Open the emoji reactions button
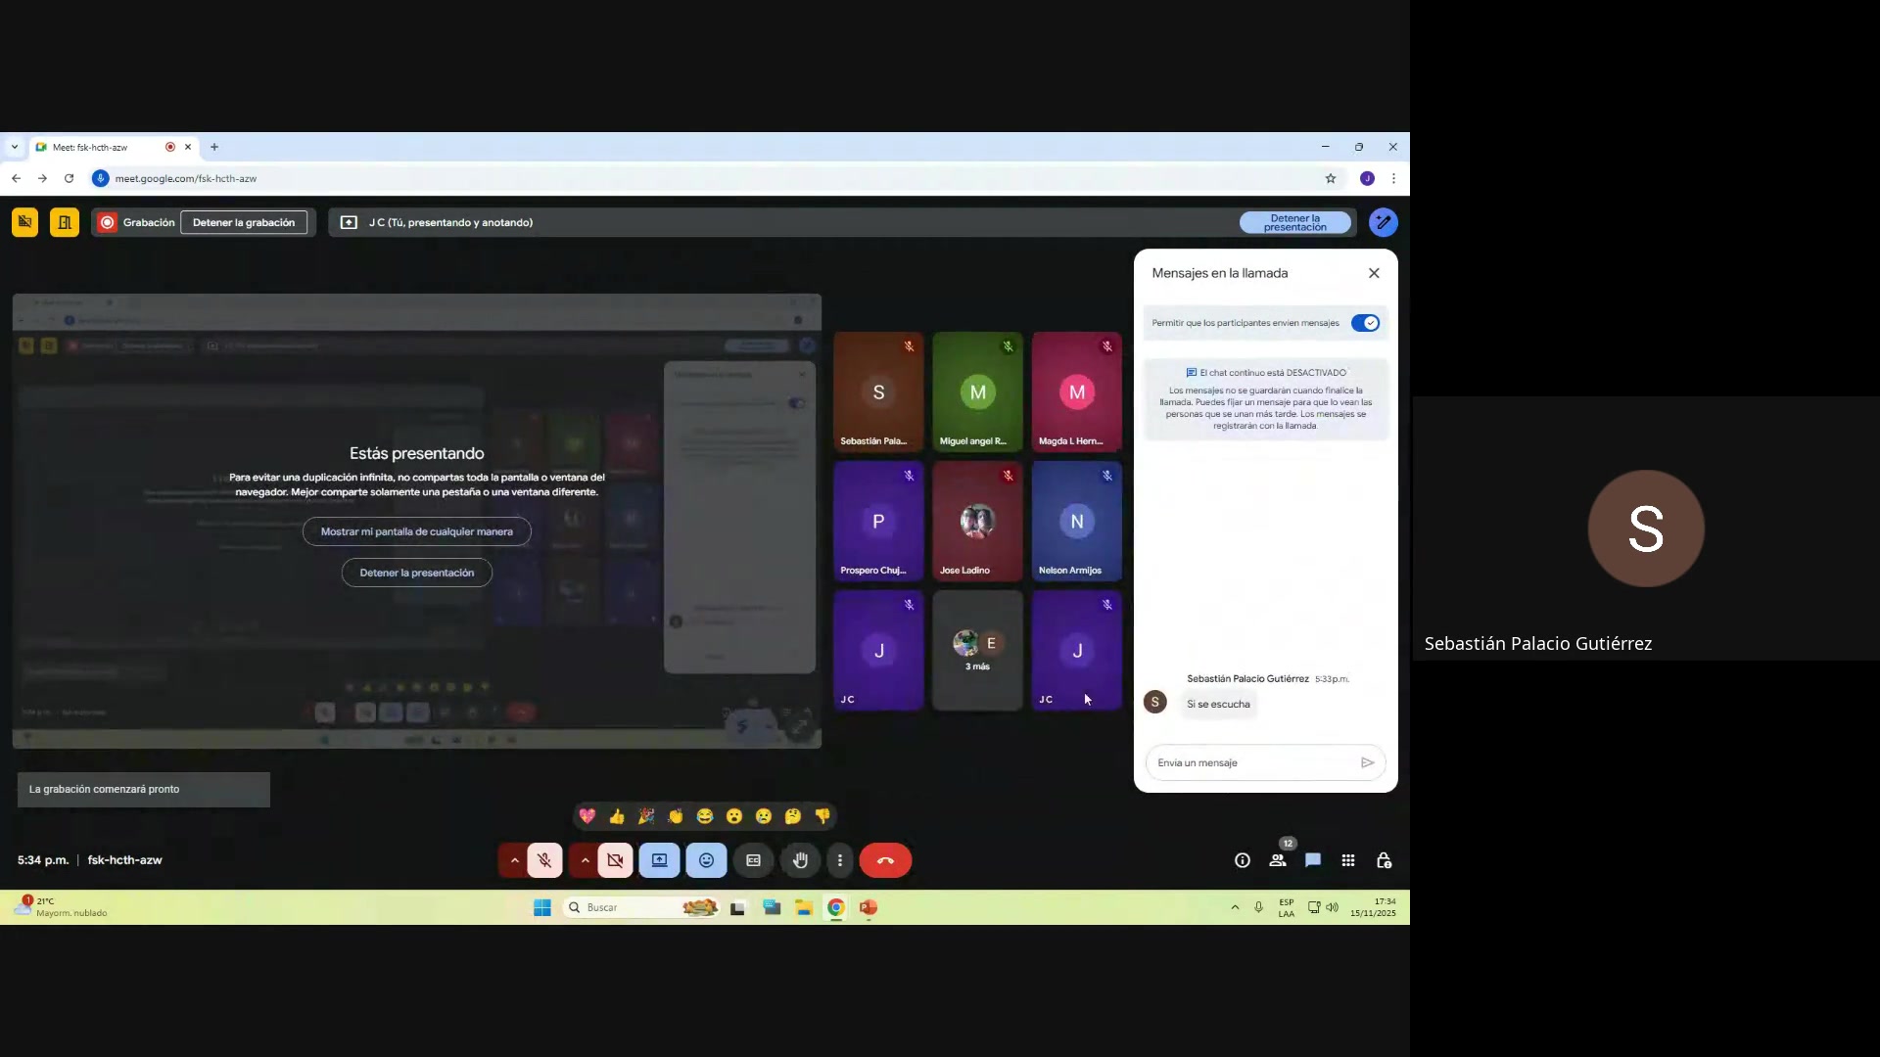 click(x=706, y=860)
